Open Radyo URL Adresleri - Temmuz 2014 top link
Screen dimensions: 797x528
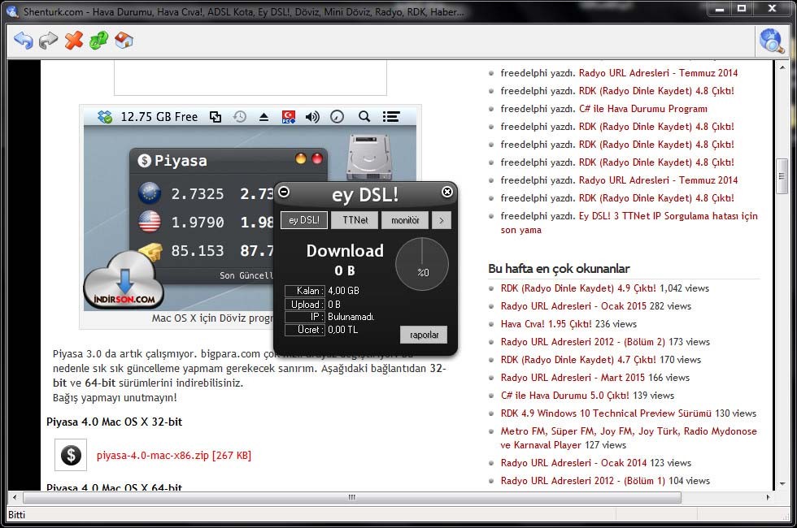click(658, 73)
